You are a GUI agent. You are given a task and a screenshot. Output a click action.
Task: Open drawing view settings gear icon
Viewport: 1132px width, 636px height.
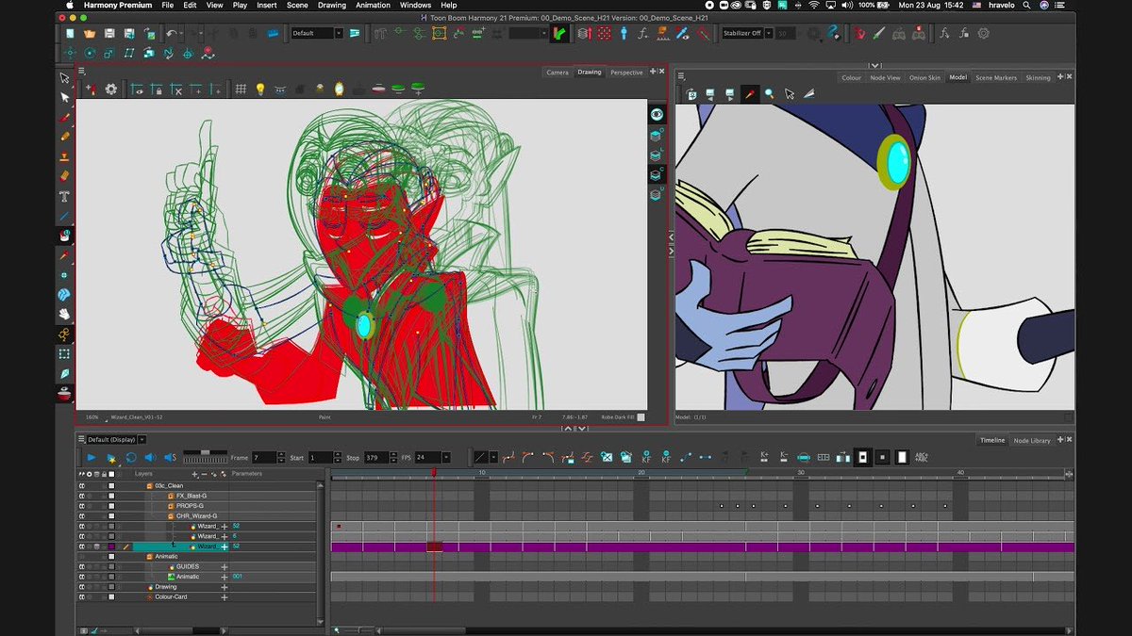(111, 90)
